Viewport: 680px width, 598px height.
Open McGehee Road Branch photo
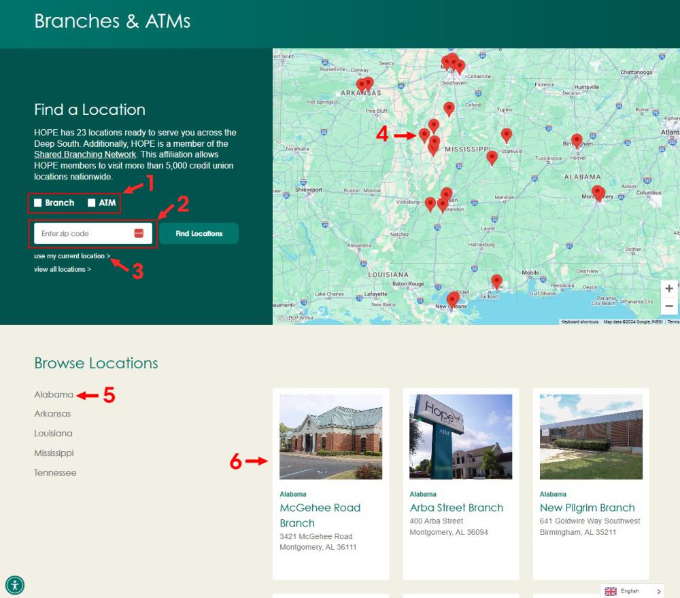[331, 437]
